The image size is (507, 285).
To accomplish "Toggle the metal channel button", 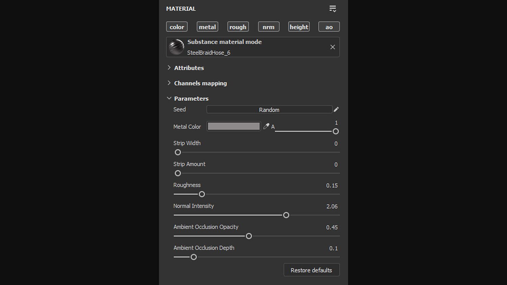I will click(x=207, y=27).
